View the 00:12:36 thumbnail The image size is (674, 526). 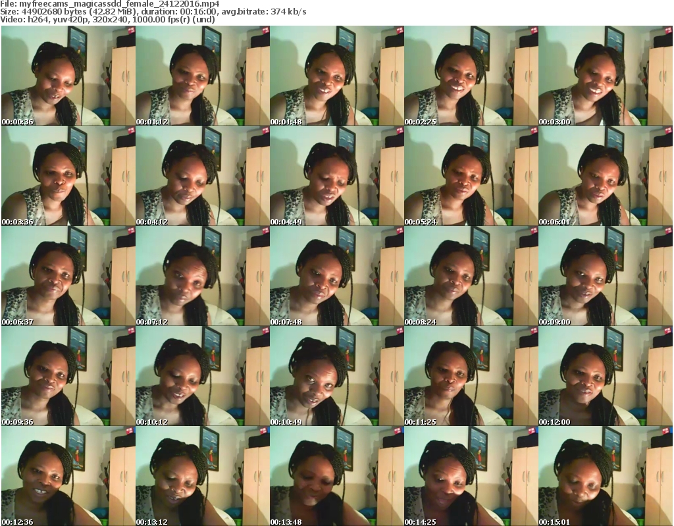pos(68,476)
